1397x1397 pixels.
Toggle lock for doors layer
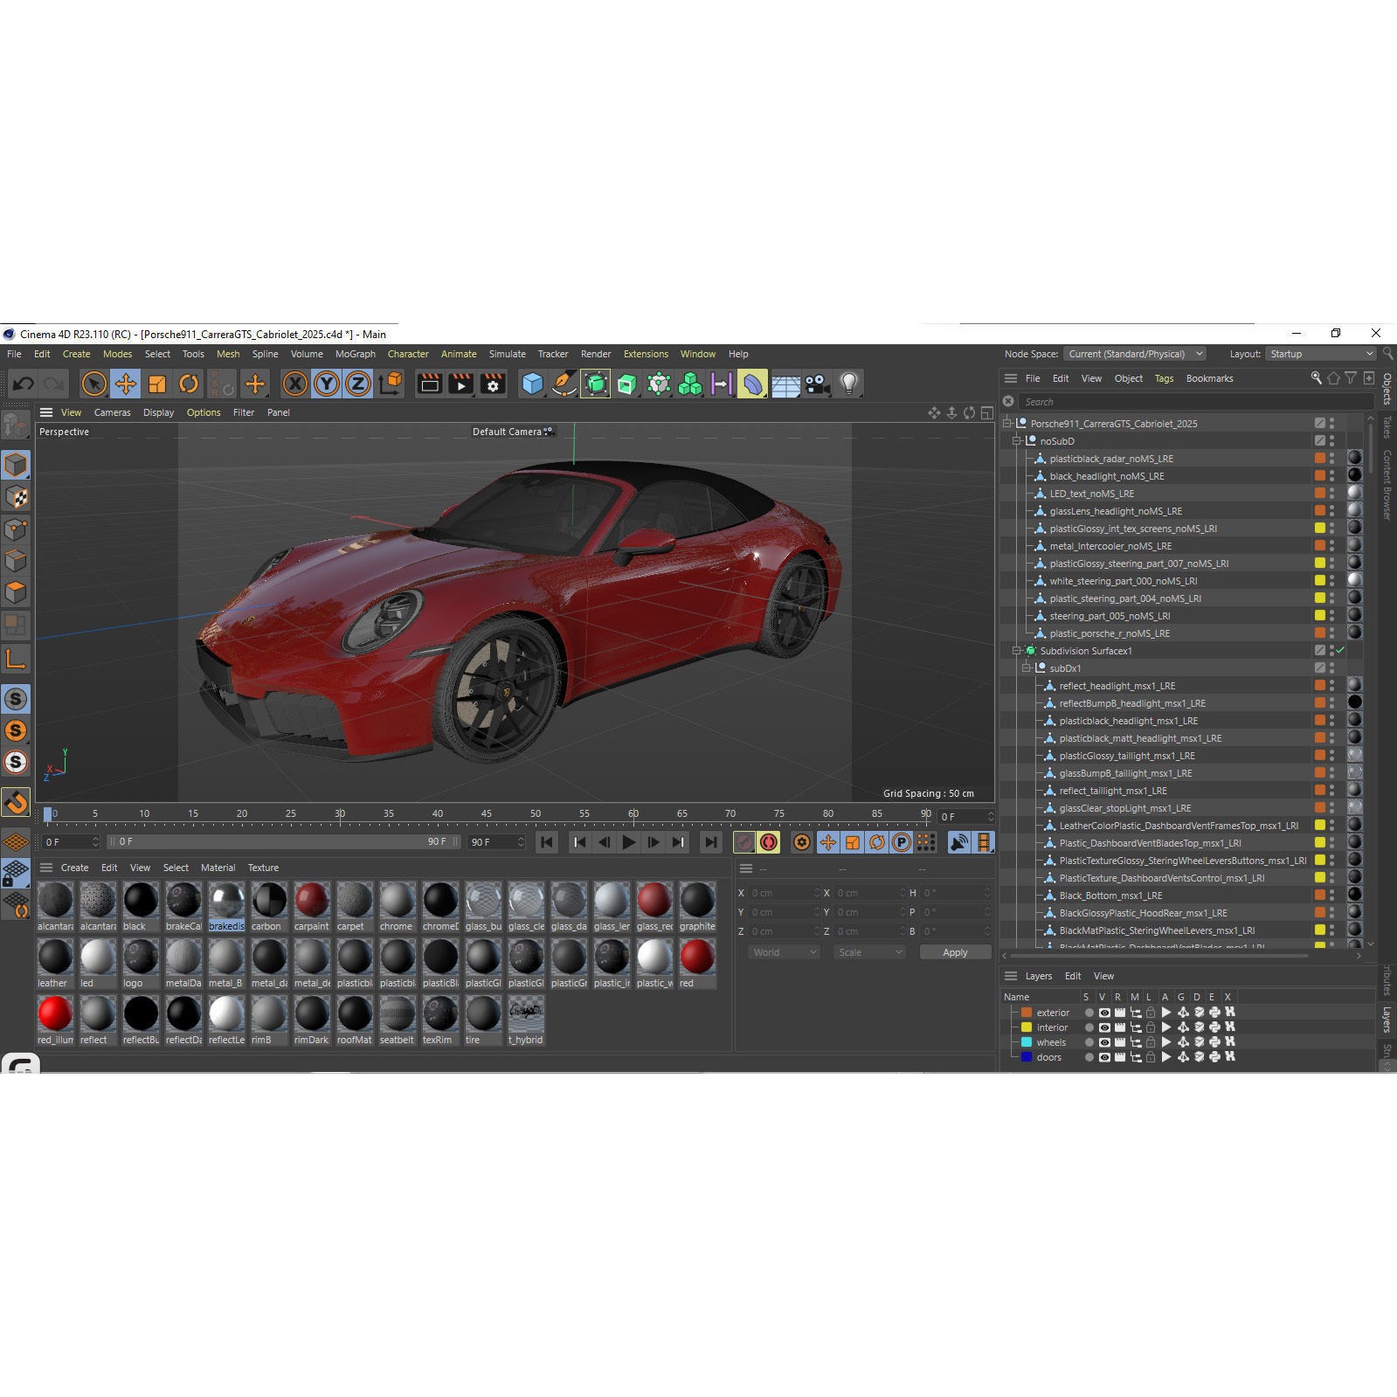click(1151, 1057)
